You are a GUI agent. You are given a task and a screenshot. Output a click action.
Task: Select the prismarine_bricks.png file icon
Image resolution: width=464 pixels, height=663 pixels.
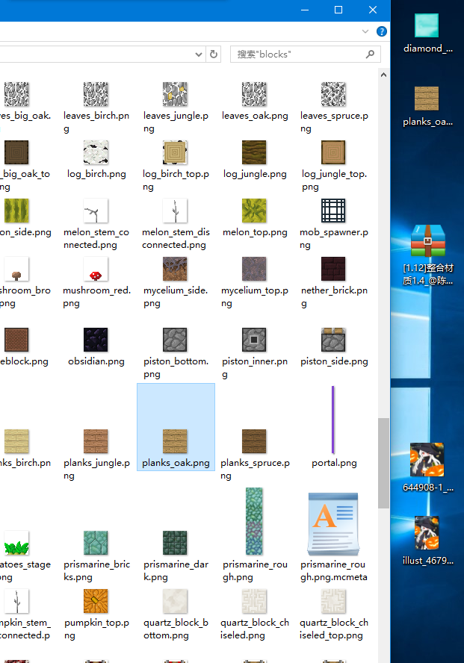96,543
